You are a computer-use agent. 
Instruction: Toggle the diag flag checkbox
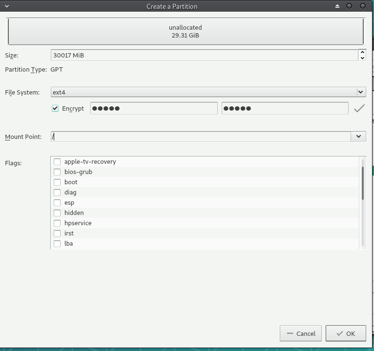click(x=57, y=193)
